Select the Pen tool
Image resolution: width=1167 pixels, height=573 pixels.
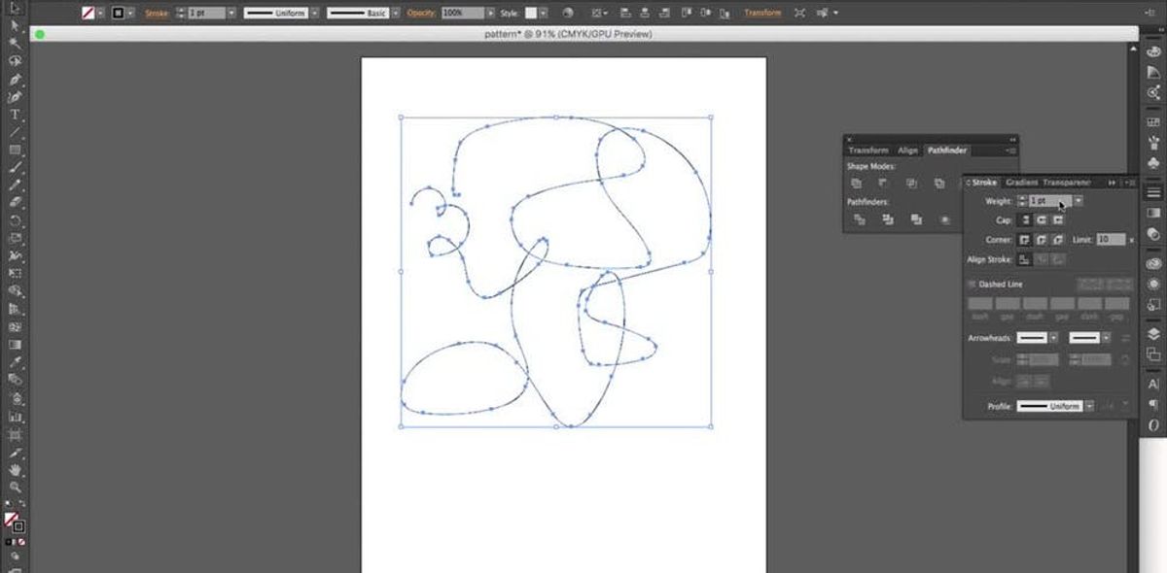coord(15,97)
